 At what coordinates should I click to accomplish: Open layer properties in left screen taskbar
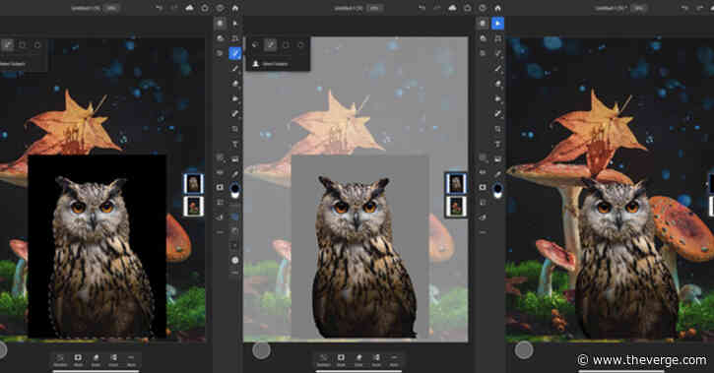tap(220, 53)
